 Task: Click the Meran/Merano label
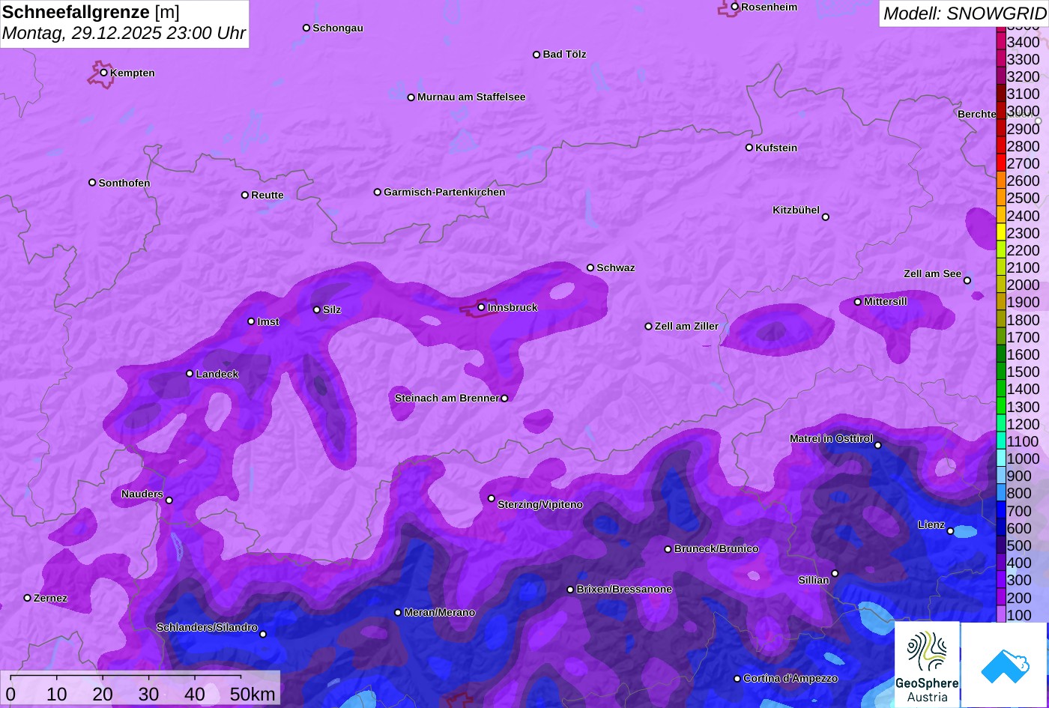440,612
